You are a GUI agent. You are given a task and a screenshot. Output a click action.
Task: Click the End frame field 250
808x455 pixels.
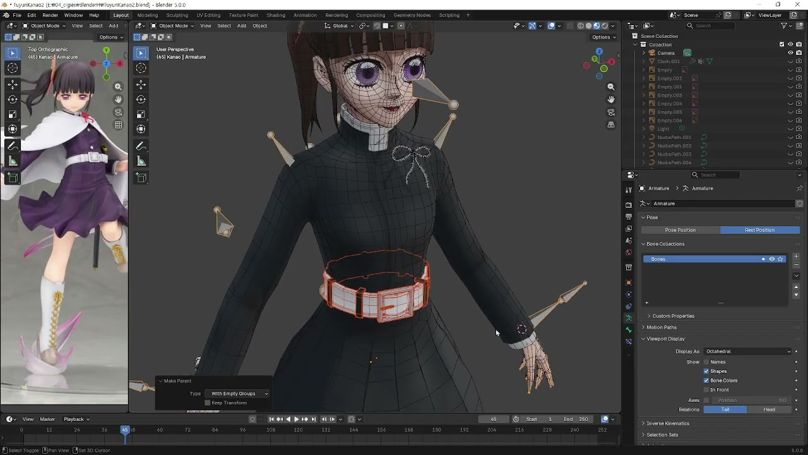pos(576,419)
